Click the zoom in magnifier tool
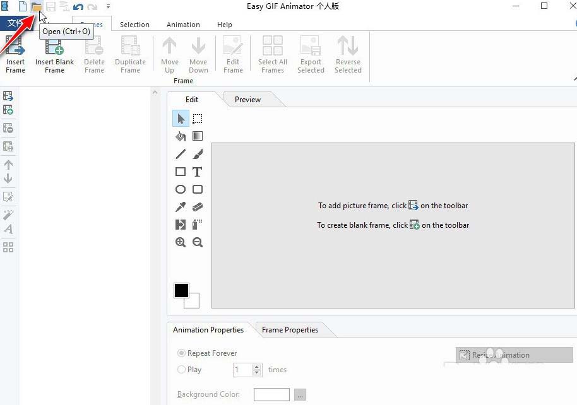The image size is (577, 405). pyautogui.click(x=181, y=242)
